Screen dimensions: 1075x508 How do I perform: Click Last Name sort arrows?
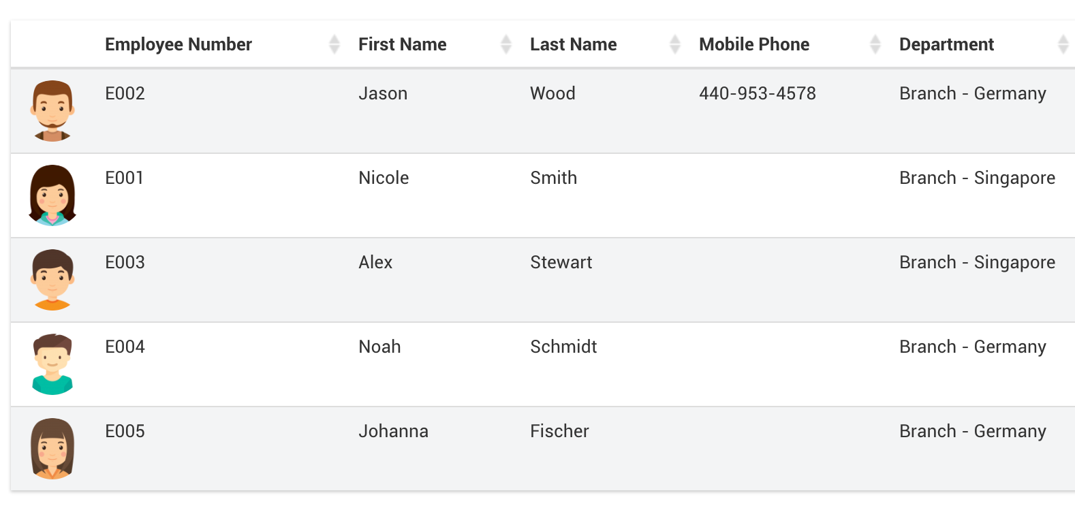click(x=674, y=44)
